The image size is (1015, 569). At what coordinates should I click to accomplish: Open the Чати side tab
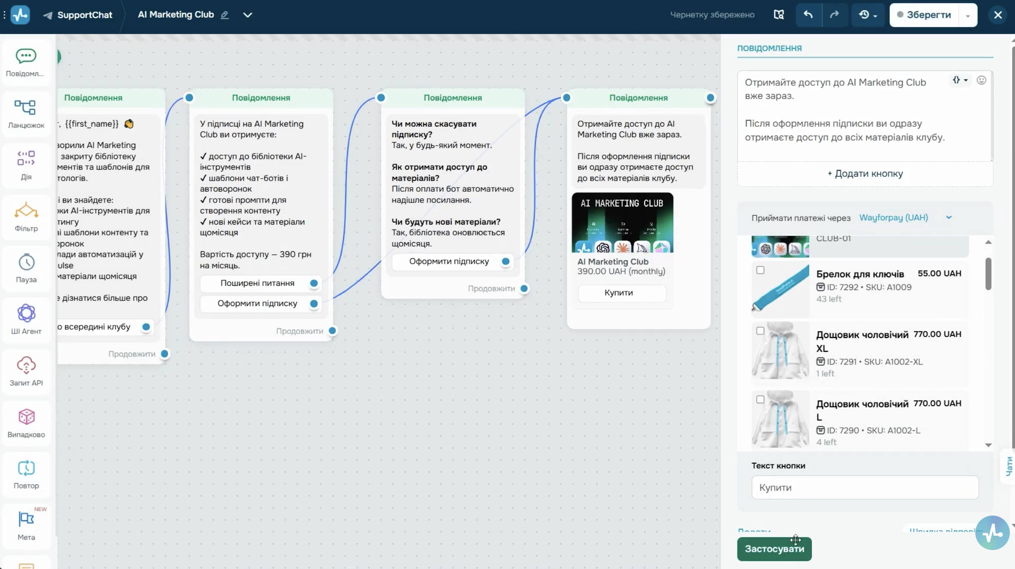tap(1009, 466)
